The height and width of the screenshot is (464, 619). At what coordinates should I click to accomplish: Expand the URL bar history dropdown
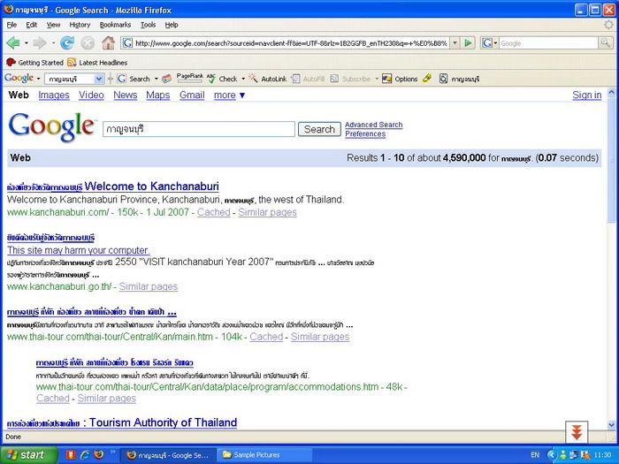pyautogui.click(x=455, y=42)
